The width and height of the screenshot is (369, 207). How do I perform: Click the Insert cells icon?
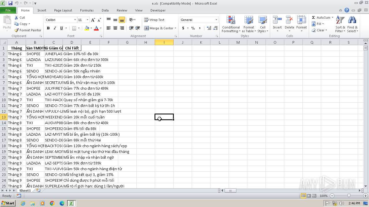click(x=277, y=20)
